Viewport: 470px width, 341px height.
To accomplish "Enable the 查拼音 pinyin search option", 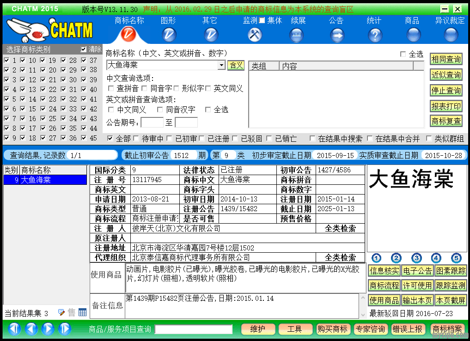I will point(111,88).
